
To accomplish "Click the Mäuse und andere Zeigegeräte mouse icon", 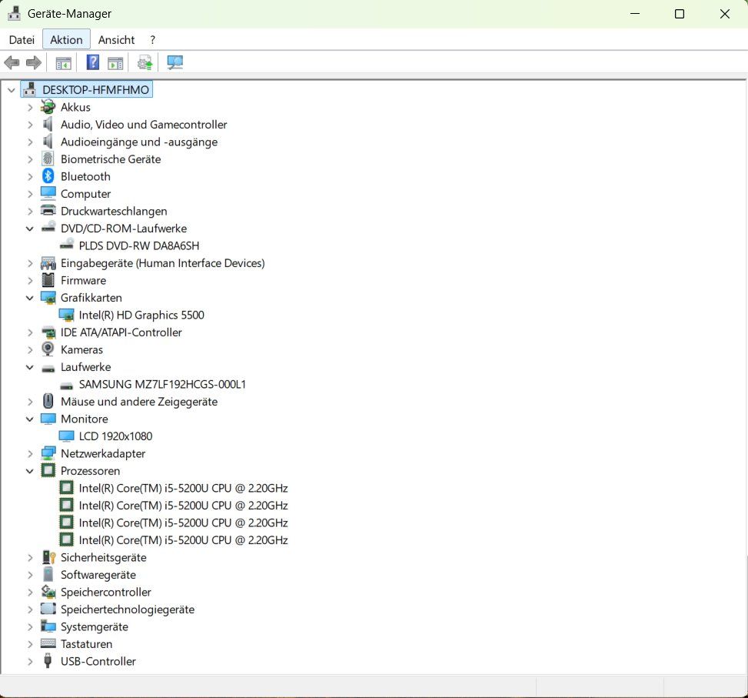I will (48, 401).
